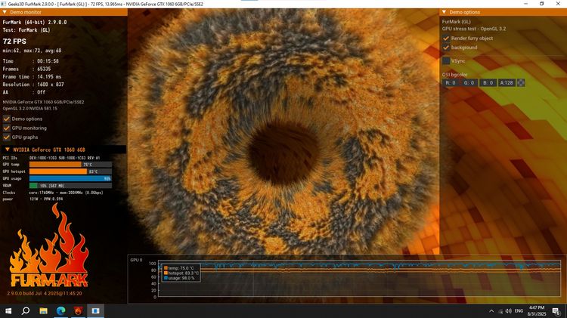
Task: Uncheck the Demo options checkbox
Action: pyautogui.click(x=7, y=119)
